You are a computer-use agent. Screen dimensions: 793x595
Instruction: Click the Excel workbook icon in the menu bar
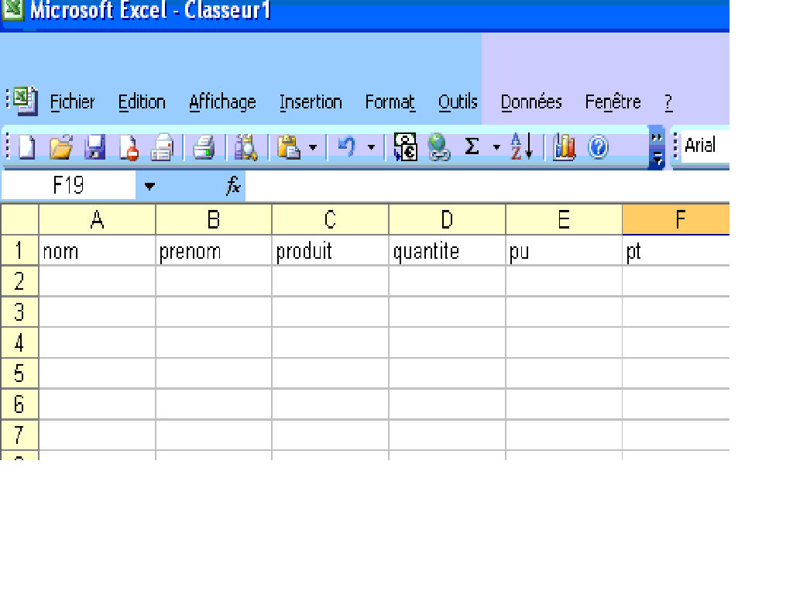click(26, 101)
